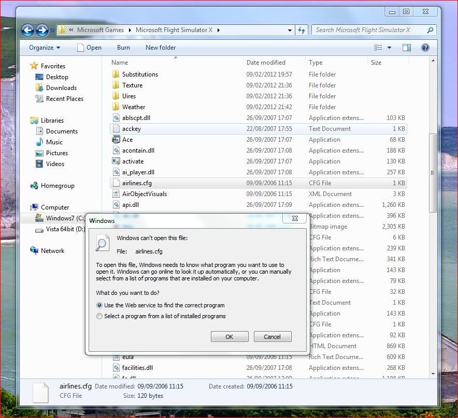Open Pictures library
The height and width of the screenshot is (418, 458).
52,153
